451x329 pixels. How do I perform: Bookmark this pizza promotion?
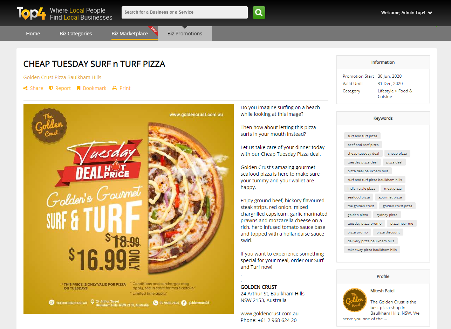pyautogui.click(x=91, y=88)
